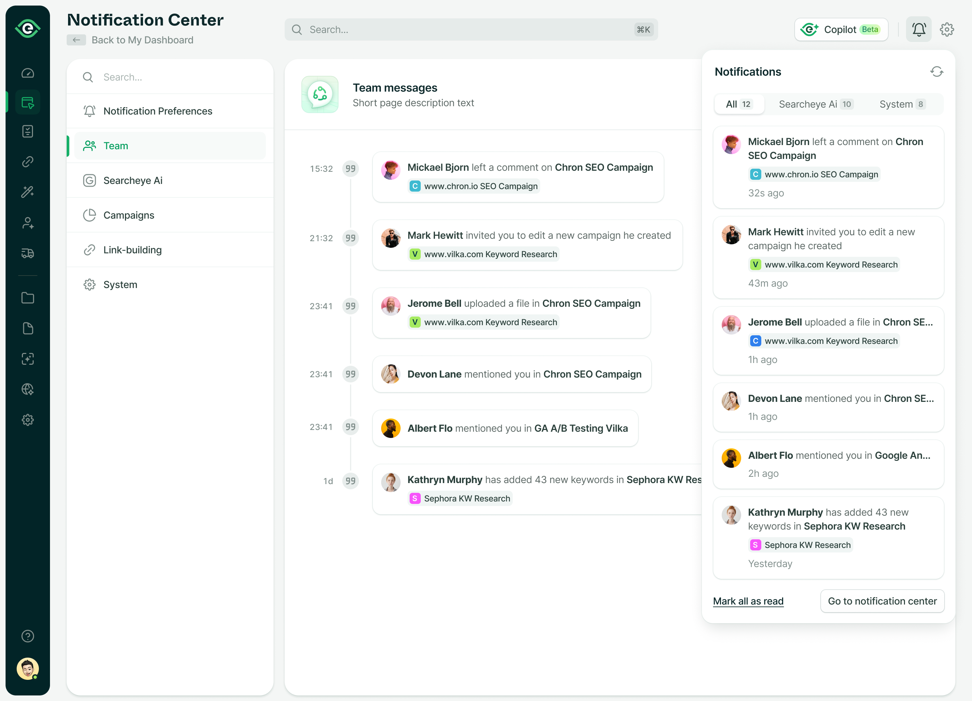The height and width of the screenshot is (701, 972).
Task: Open the delivery truck icon in sidebar
Action: (27, 253)
